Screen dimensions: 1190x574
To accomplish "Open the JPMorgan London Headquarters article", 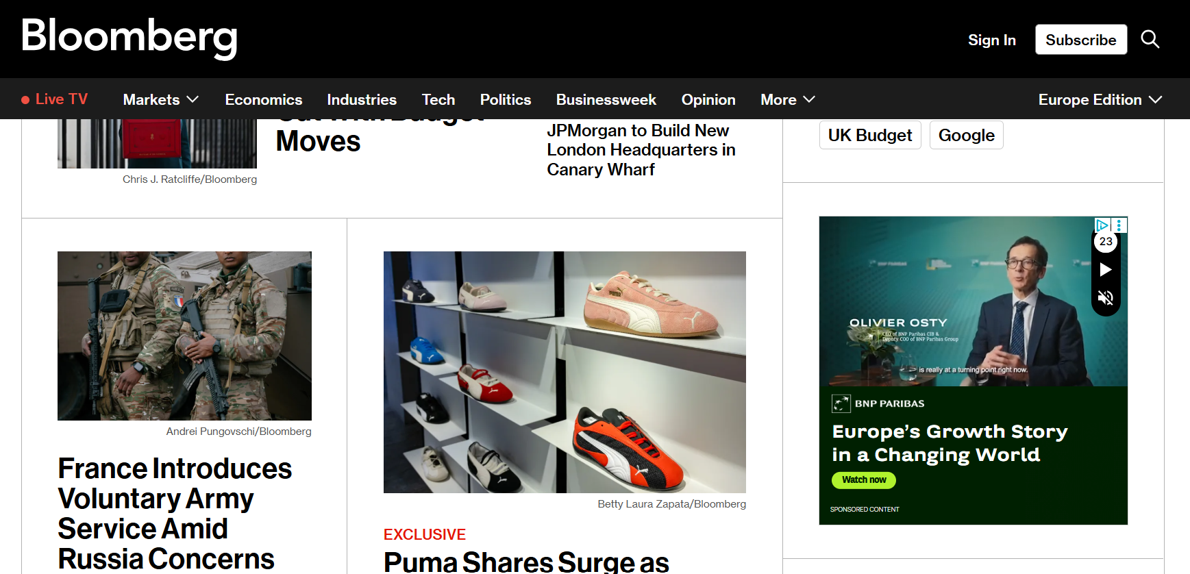I will click(x=641, y=150).
